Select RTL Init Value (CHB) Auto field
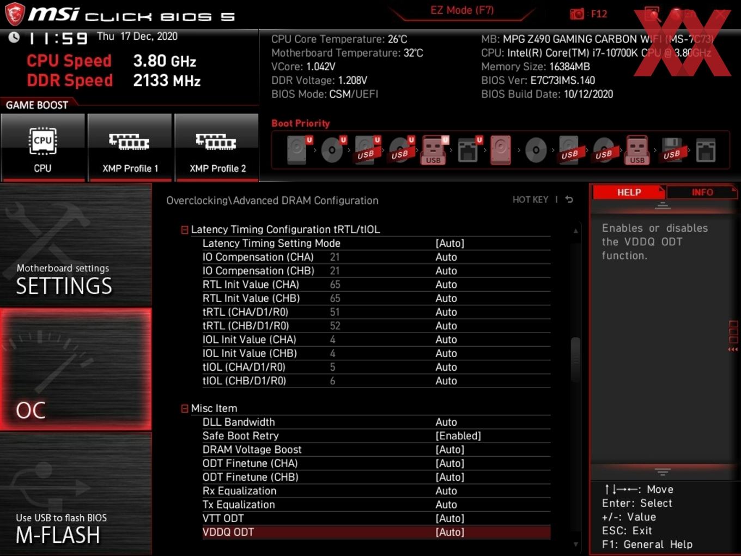This screenshot has width=741, height=556. [446, 298]
